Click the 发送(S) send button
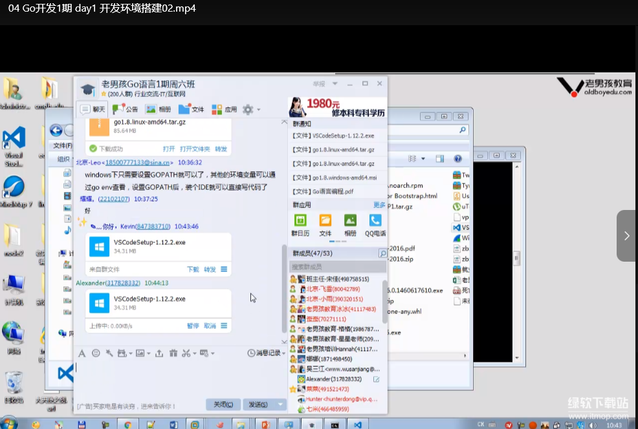This screenshot has height=429, width=638. click(x=258, y=404)
